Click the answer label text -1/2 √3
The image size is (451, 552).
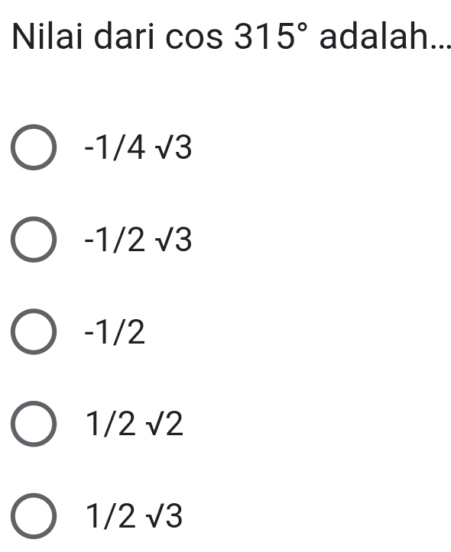click(138, 240)
